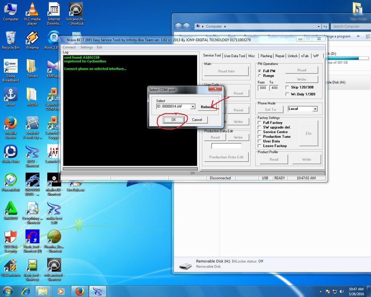This screenshot has width=371, height=297.
Task: Check the Full Factory option
Action: pyautogui.click(x=259, y=123)
